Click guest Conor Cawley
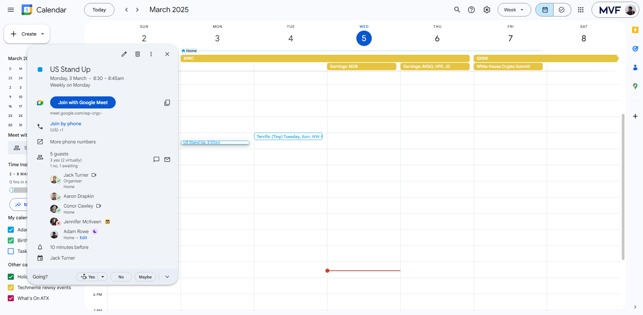Viewport: 643px width, 315px height. click(x=78, y=206)
